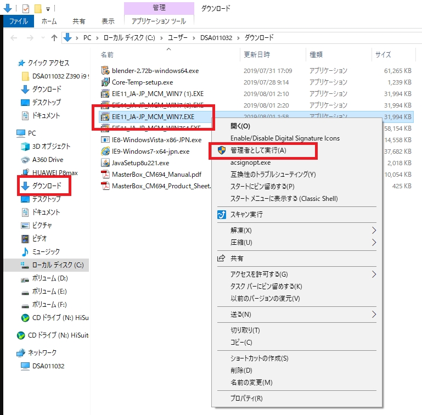The image size is (422, 415).
Task: Expand the 解凍(X) submenu
Action: coord(374,230)
